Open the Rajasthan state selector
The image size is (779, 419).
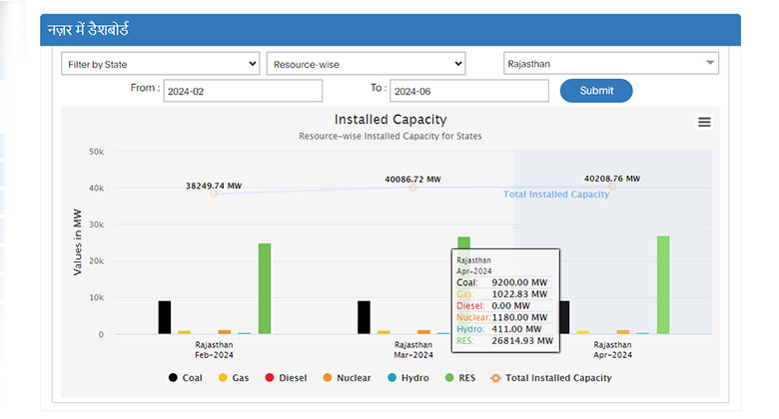coord(610,64)
